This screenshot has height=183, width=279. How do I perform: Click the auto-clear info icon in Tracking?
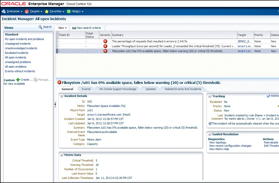click(210, 124)
